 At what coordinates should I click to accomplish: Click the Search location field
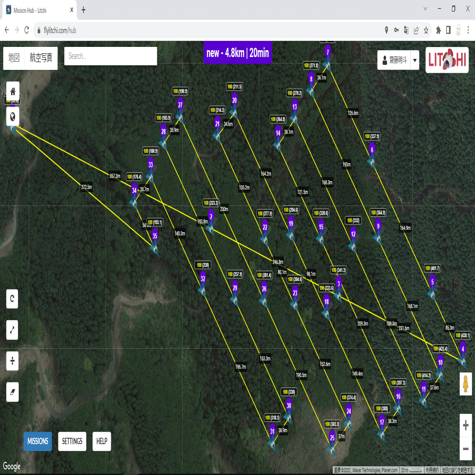click(110, 56)
